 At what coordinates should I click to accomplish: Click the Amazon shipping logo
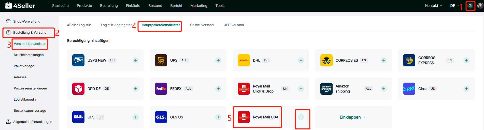click(326, 89)
